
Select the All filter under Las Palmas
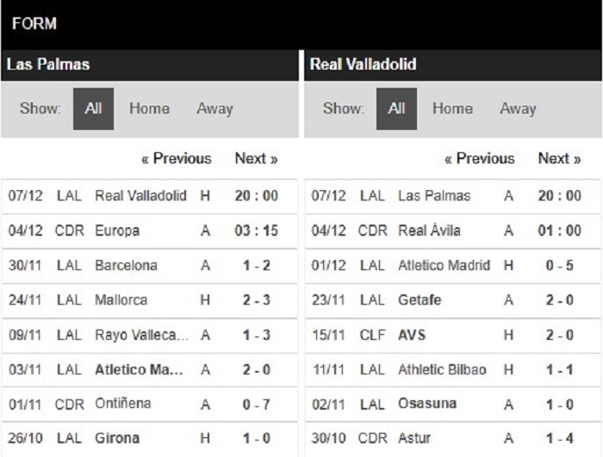pyautogui.click(x=93, y=108)
